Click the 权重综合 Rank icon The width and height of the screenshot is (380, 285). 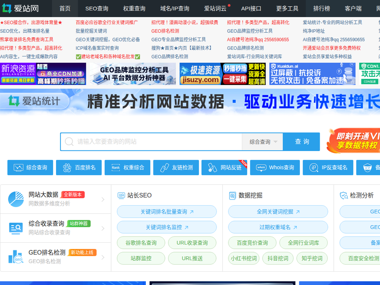click(115, 168)
